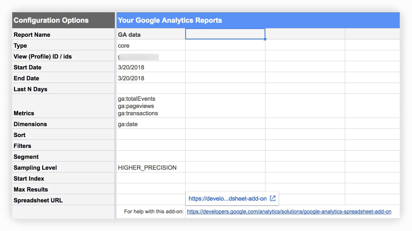
Task: Select the 'GA data' report name cell
Action: pos(151,34)
